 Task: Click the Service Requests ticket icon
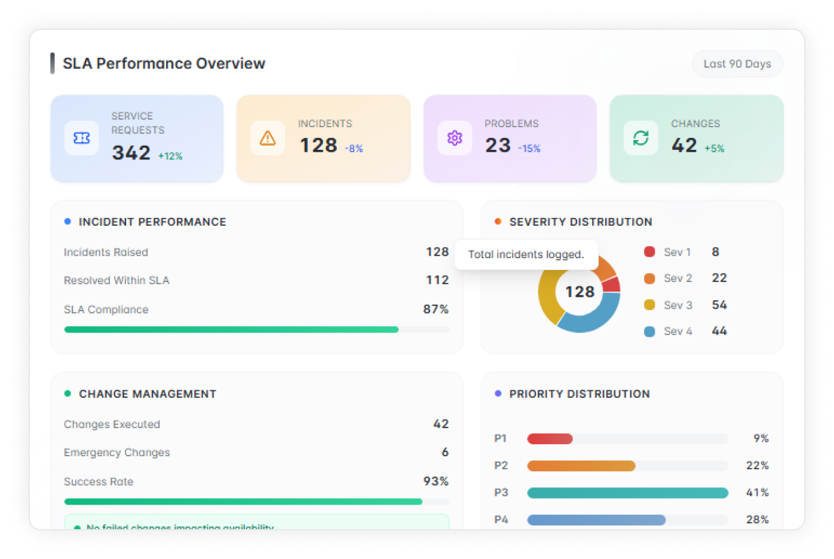coord(82,138)
